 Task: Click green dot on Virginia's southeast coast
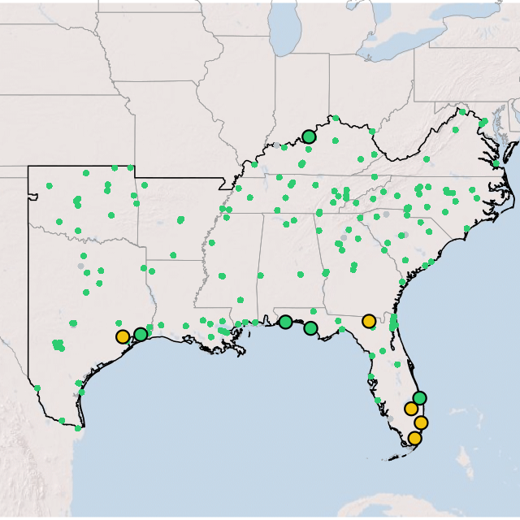[496, 163]
